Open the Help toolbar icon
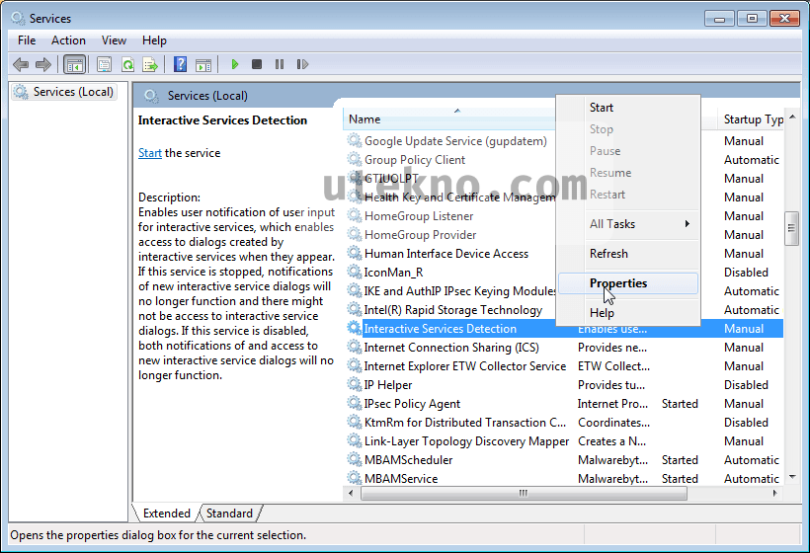The height and width of the screenshot is (553, 810). pyautogui.click(x=181, y=64)
